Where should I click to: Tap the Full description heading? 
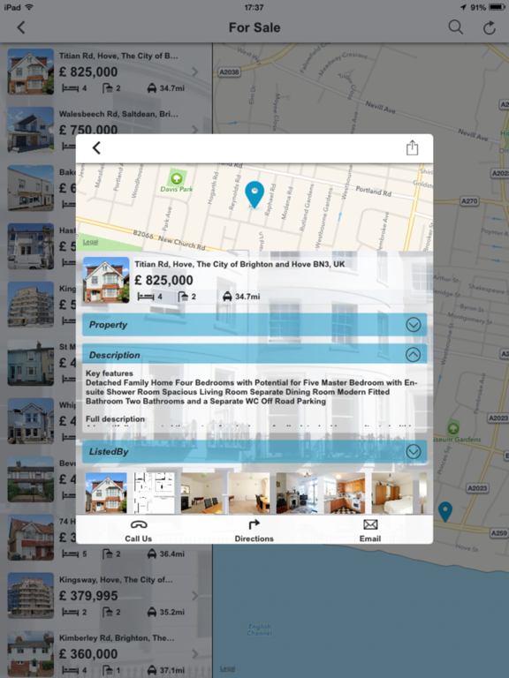pos(115,419)
